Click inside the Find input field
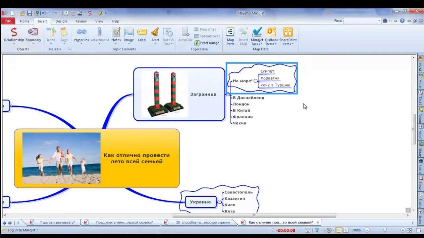 point(360,20)
